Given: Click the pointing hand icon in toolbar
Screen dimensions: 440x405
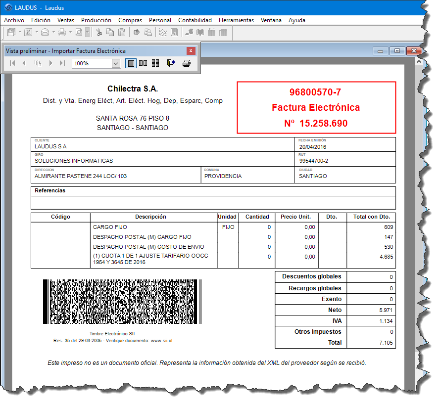Looking at the screenshot, I should pyautogui.click(x=189, y=32).
